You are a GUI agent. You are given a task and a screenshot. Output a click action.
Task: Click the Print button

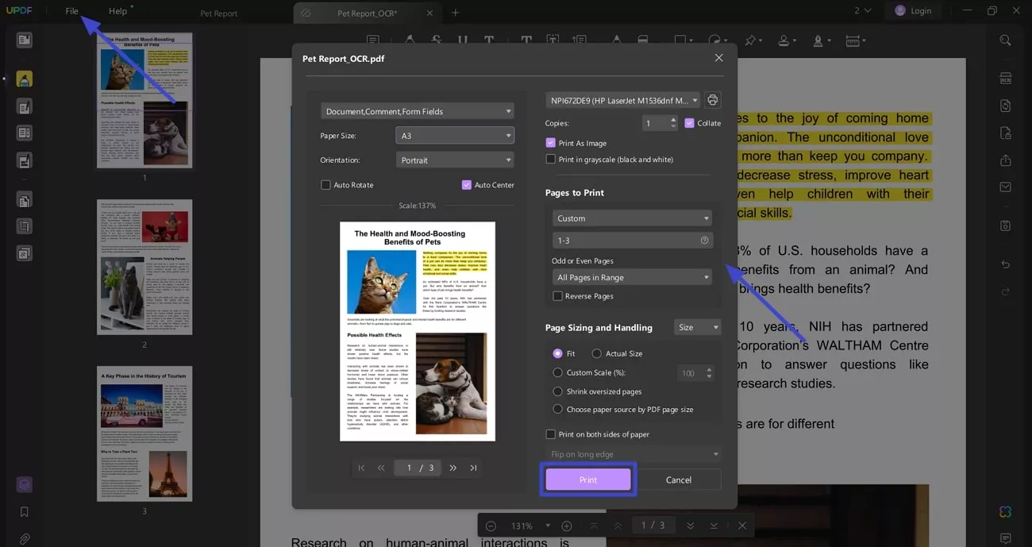click(587, 480)
